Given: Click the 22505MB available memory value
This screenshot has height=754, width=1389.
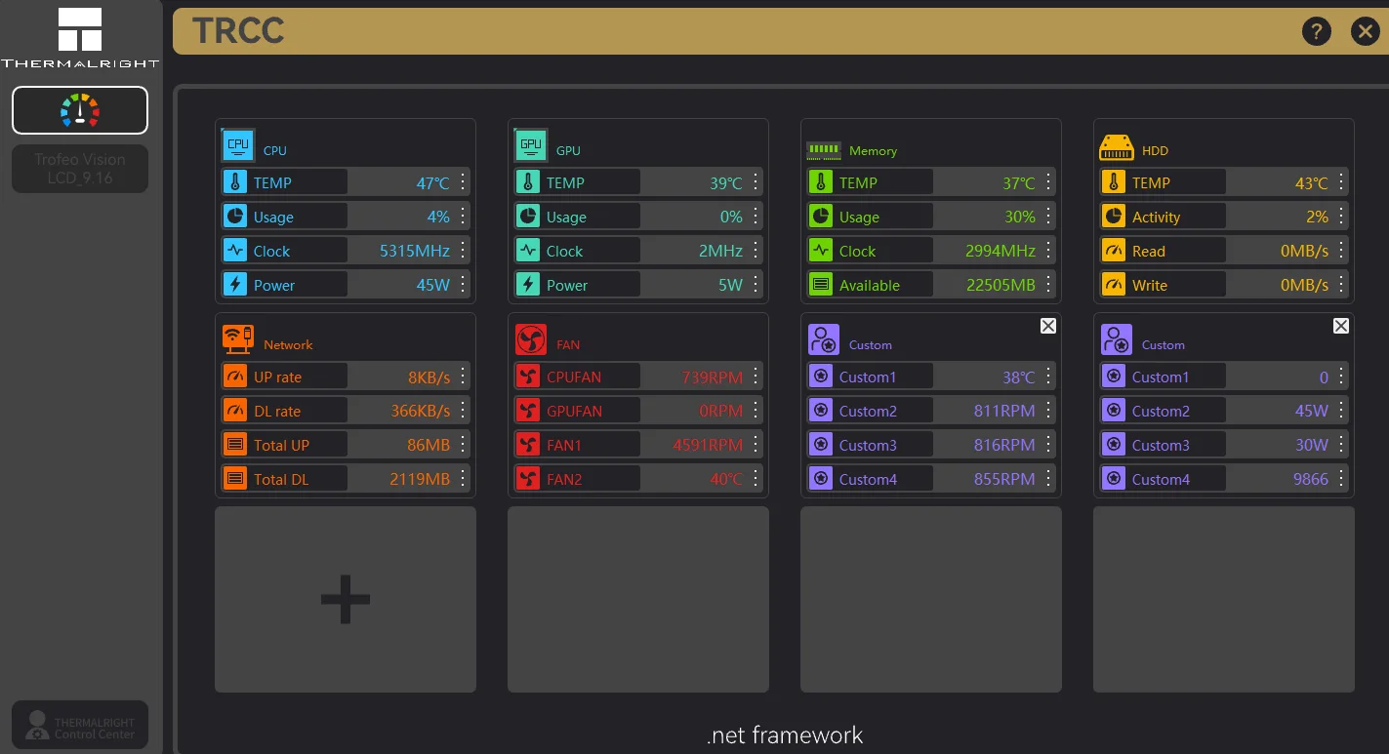Looking at the screenshot, I should (x=1001, y=285).
